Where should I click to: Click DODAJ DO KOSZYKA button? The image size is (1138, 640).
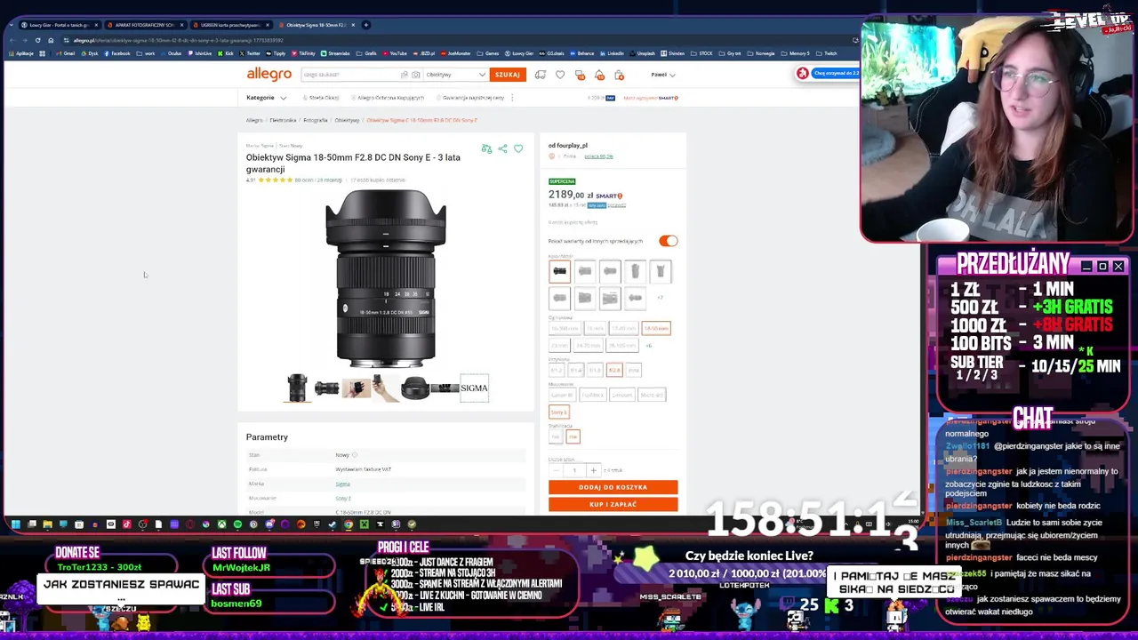613,487
